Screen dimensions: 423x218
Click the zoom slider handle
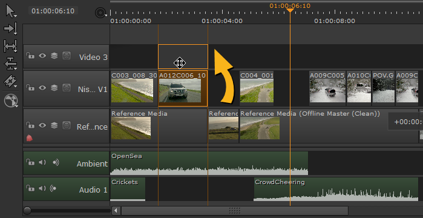click(27, 211)
